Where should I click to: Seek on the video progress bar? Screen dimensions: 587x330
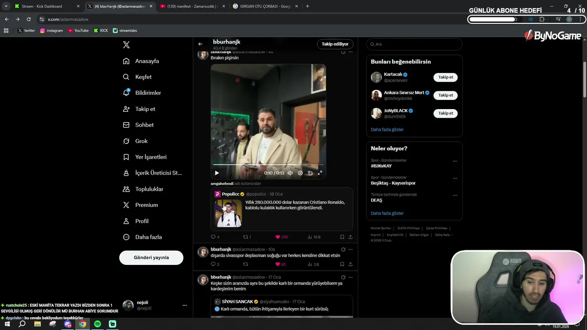pyautogui.click(x=268, y=165)
